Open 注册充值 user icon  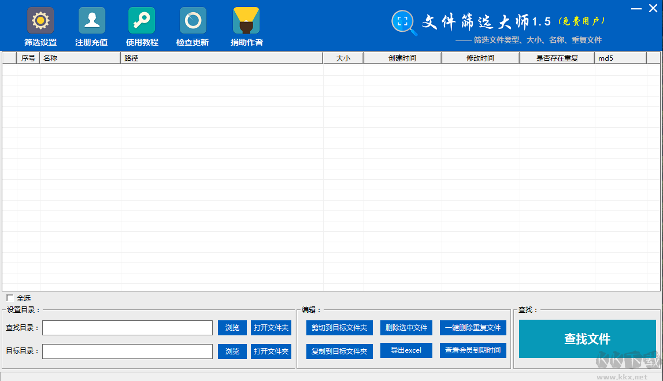click(x=92, y=20)
